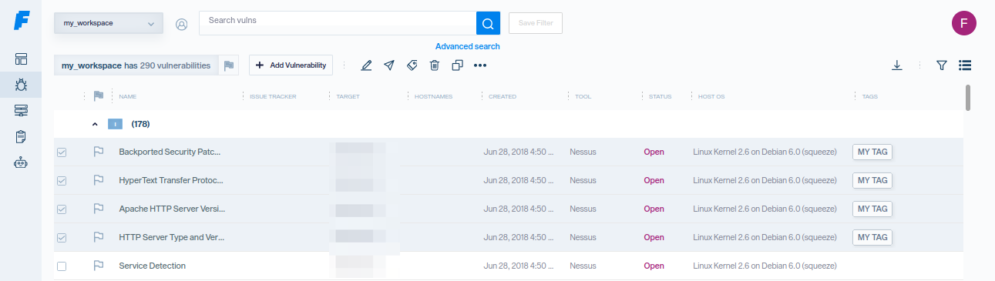Viewport: 995px width, 281px height.
Task: Open the dashboard layout sidebar icon
Action: coord(21,59)
